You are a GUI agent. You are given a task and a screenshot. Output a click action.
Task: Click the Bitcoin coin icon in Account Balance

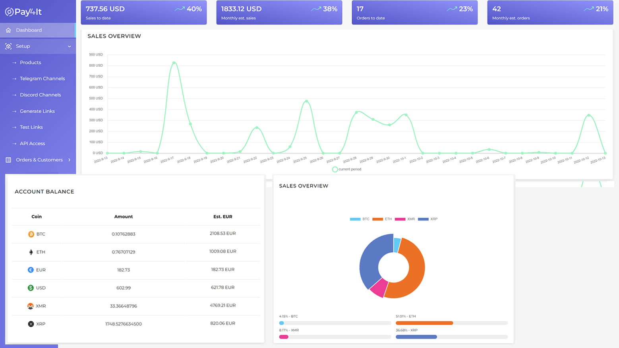pyautogui.click(x=31, y=234)
